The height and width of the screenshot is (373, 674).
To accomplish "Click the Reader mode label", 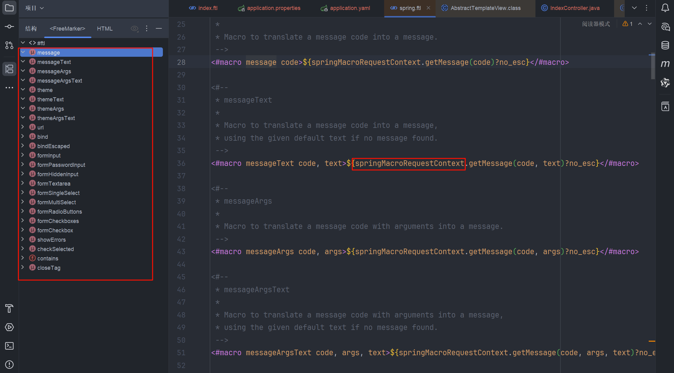I will (596, 24).
